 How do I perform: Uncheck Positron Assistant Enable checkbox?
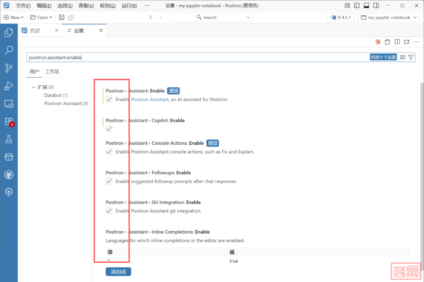click(109, 99)
